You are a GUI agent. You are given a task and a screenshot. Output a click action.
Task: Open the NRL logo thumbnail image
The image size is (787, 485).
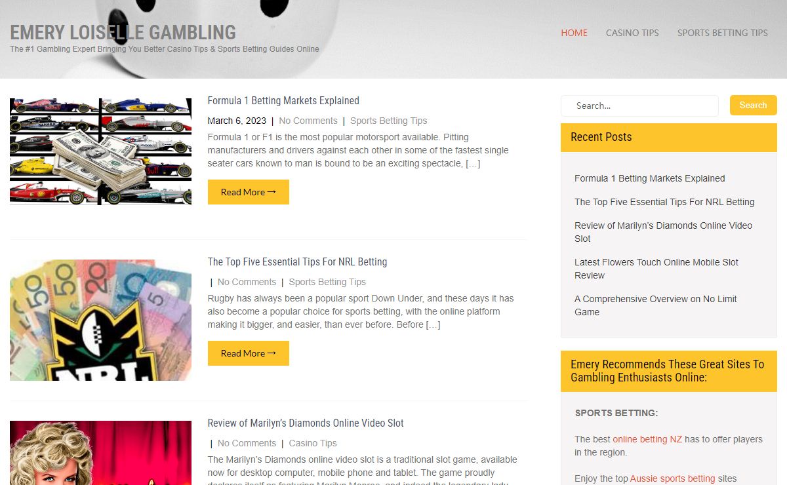[x=100, y=320]
